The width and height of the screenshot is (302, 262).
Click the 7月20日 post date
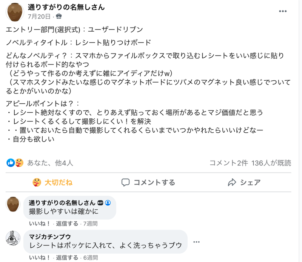[x=39, y=16]
